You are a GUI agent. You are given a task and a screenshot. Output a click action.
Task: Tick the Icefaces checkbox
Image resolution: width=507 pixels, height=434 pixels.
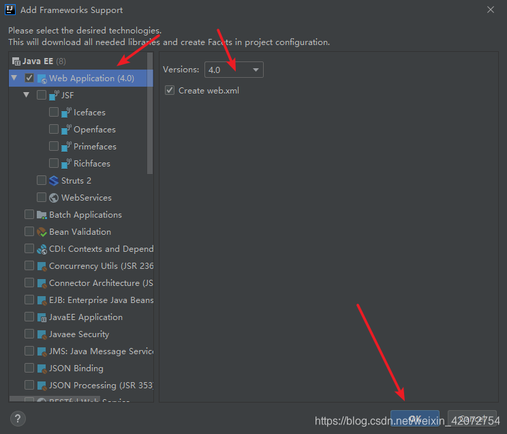click(x=54, y=112)
